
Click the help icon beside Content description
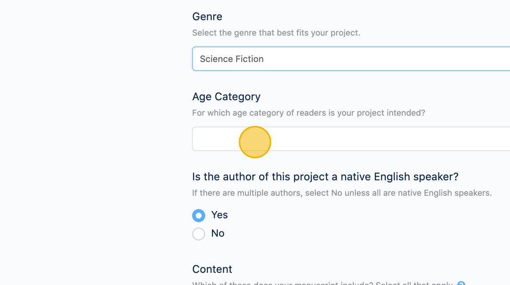(x=461, y=284)
